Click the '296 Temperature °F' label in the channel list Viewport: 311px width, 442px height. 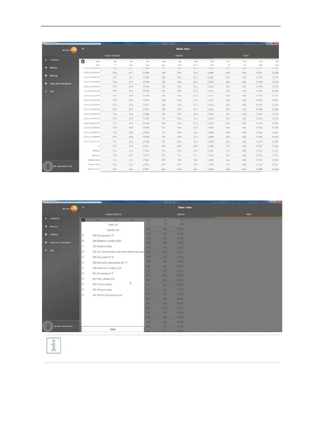coord(103,236)
